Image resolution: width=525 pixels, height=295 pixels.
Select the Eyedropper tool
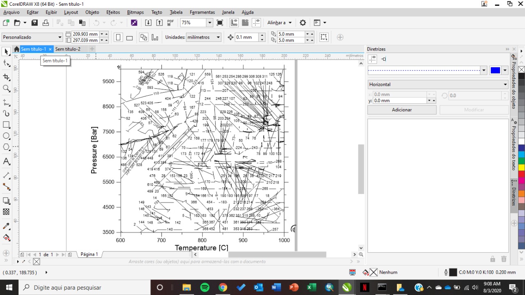(x=6, y=226)
